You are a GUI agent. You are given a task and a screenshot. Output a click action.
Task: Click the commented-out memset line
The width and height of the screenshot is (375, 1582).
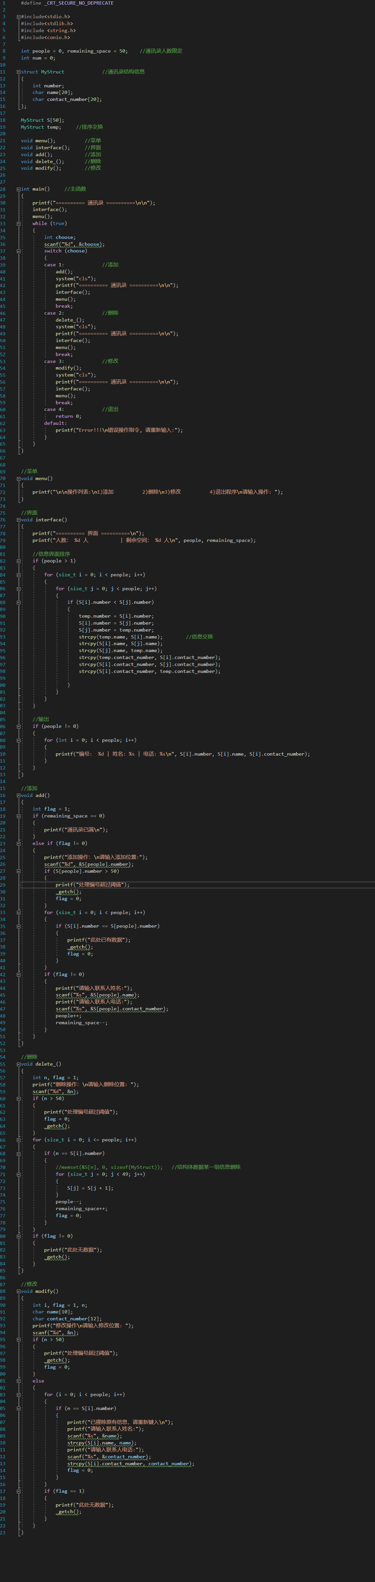pyautogui.click(x=109, y=1167)
